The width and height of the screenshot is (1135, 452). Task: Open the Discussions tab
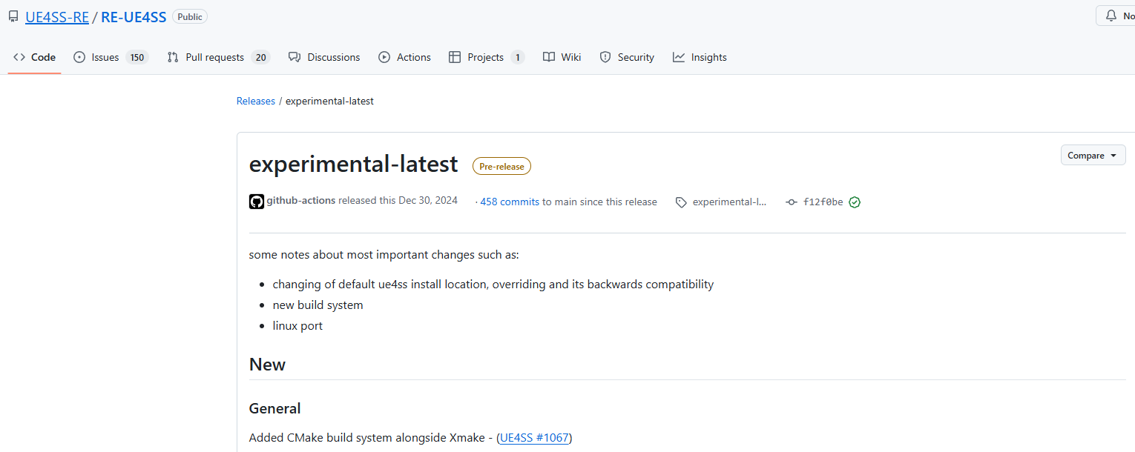[324, 57]
